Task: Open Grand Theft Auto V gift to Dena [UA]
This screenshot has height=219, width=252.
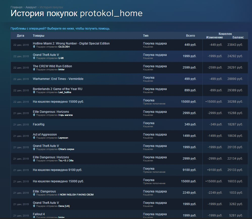Action: point(129,204)
